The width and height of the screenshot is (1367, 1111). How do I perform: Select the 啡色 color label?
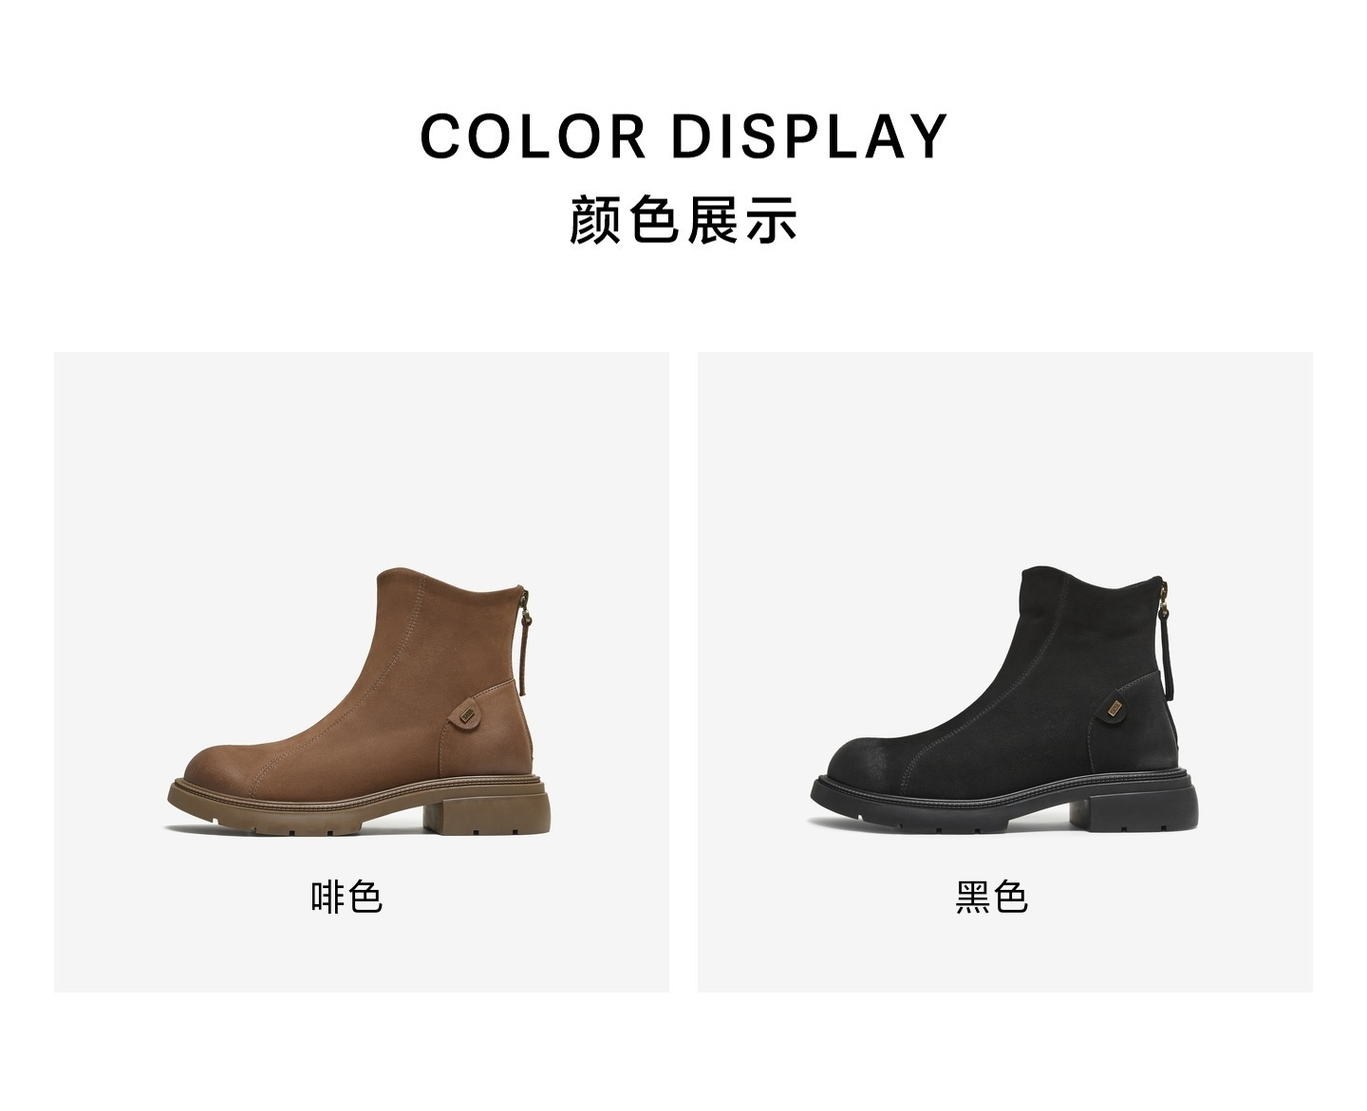(346, 897)
